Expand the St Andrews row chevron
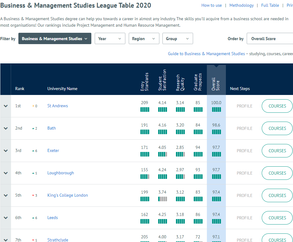Image resolution: width=293 pixels, height=242 pixels. pyautogui.click(x=6, y=106)
